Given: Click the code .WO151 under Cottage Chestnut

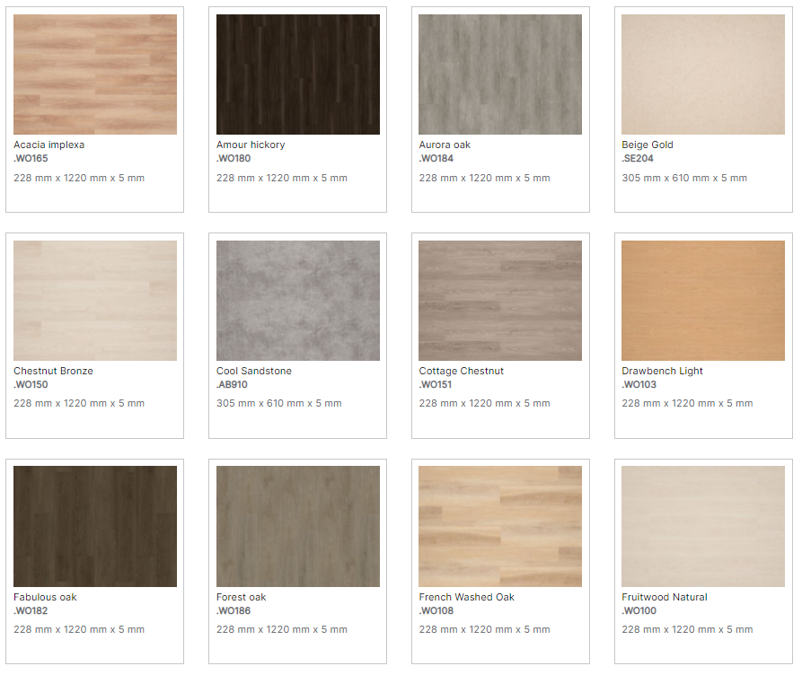Looking at the screenshot, I should click(436, 384).
